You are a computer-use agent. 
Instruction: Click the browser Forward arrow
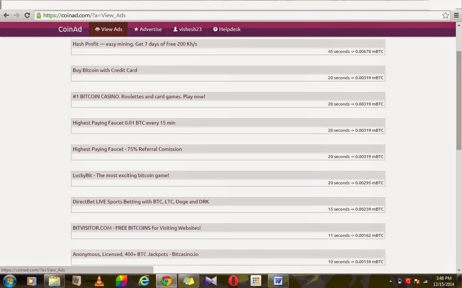click(17, 15)
